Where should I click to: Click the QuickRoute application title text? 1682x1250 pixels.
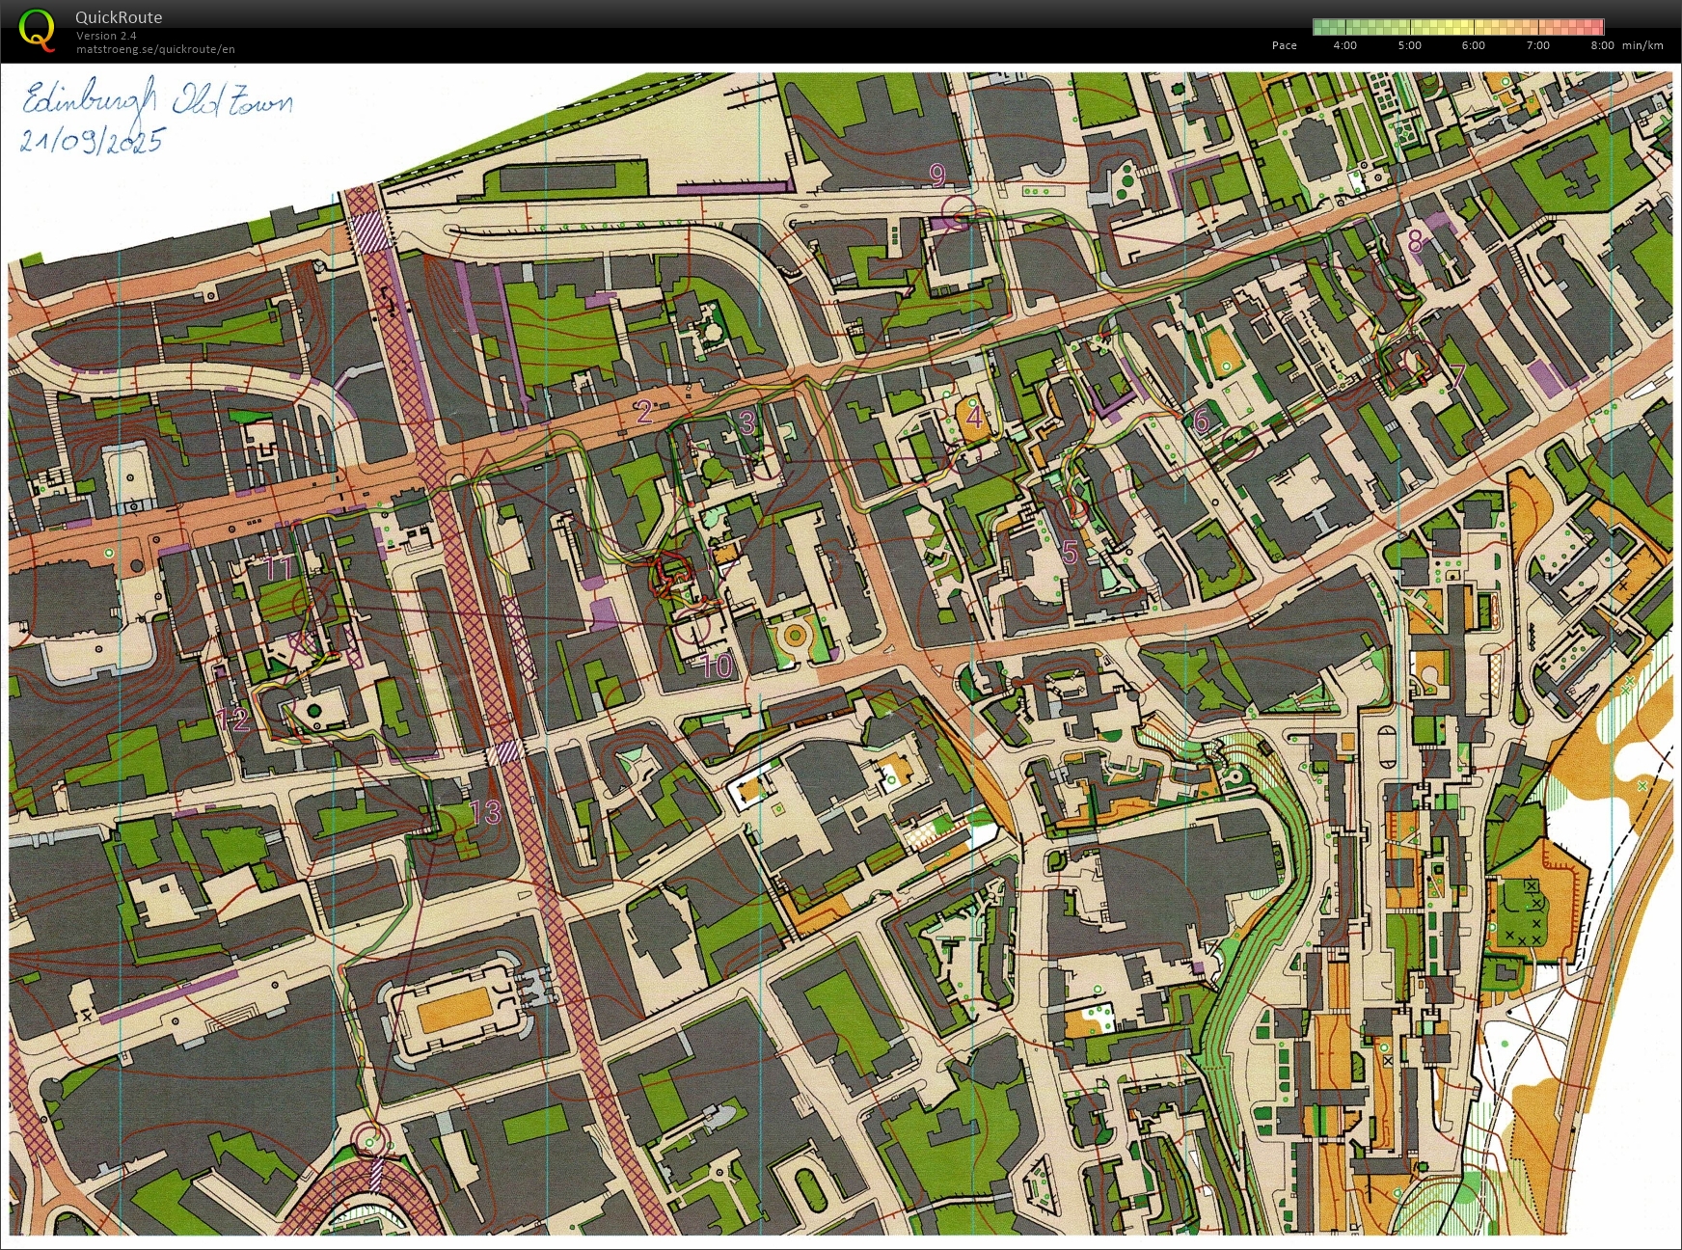(119, 17)
